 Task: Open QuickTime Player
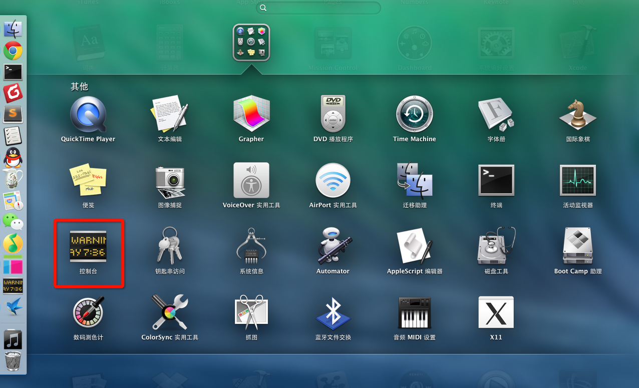88,114
